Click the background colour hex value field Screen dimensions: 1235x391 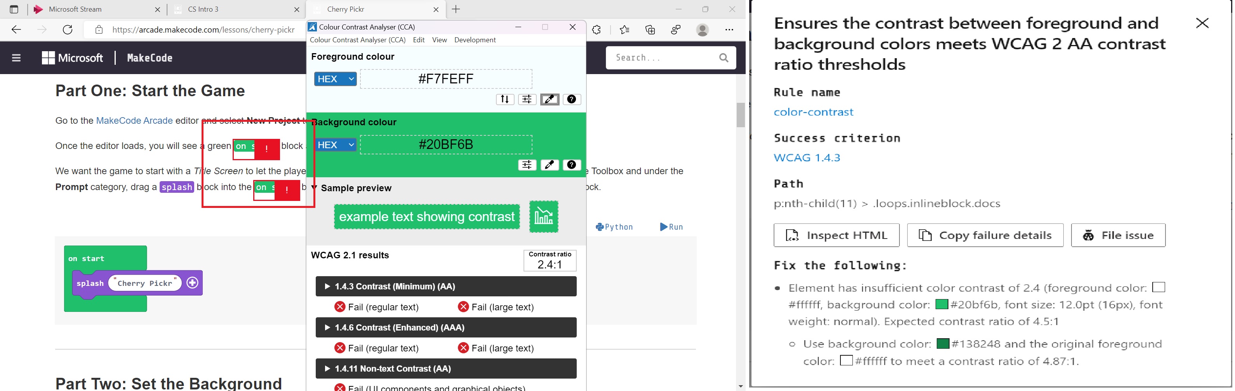(x=446, y=145)
